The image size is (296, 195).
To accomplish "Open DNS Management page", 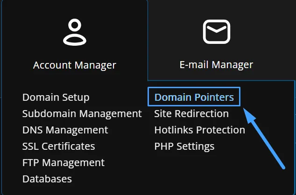I will pos(65,130).
